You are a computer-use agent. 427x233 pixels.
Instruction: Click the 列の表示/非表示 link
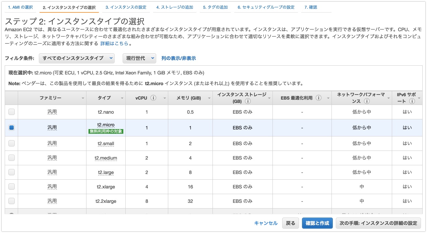179,58
